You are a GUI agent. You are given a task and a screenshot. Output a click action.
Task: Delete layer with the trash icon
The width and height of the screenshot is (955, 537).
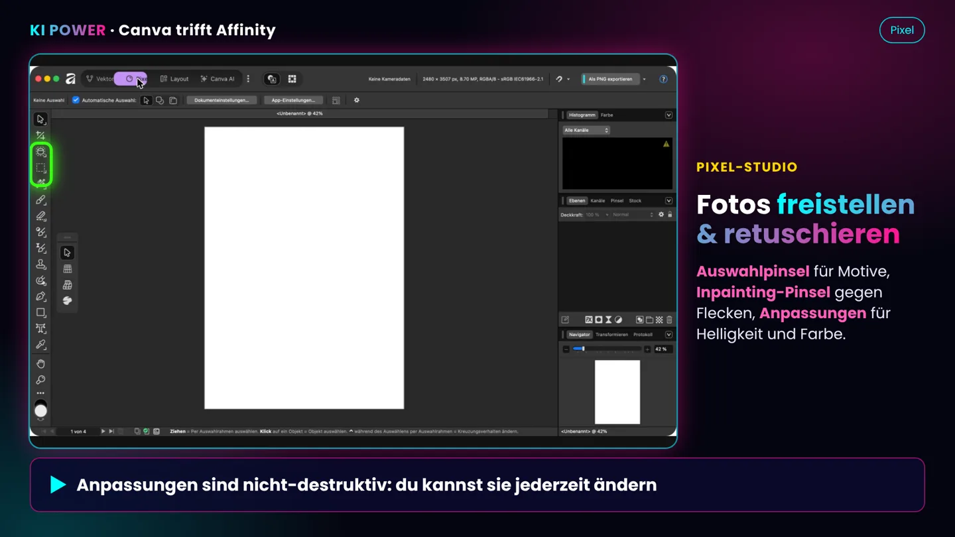point(669,320)
